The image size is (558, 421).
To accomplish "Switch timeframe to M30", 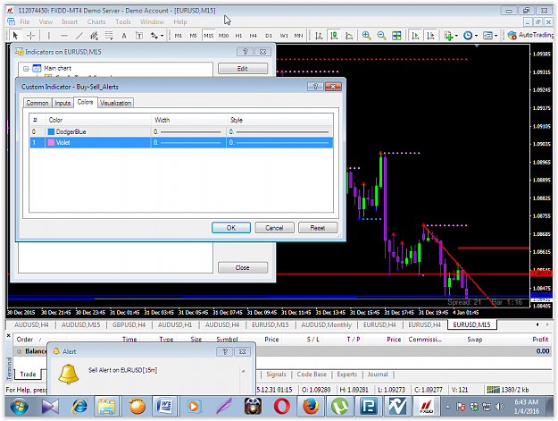I will (223, 36).
